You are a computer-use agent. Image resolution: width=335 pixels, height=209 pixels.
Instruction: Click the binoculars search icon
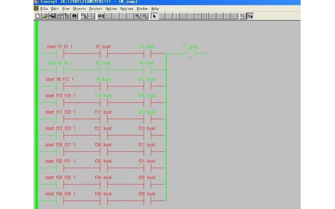tap(75, 16)
